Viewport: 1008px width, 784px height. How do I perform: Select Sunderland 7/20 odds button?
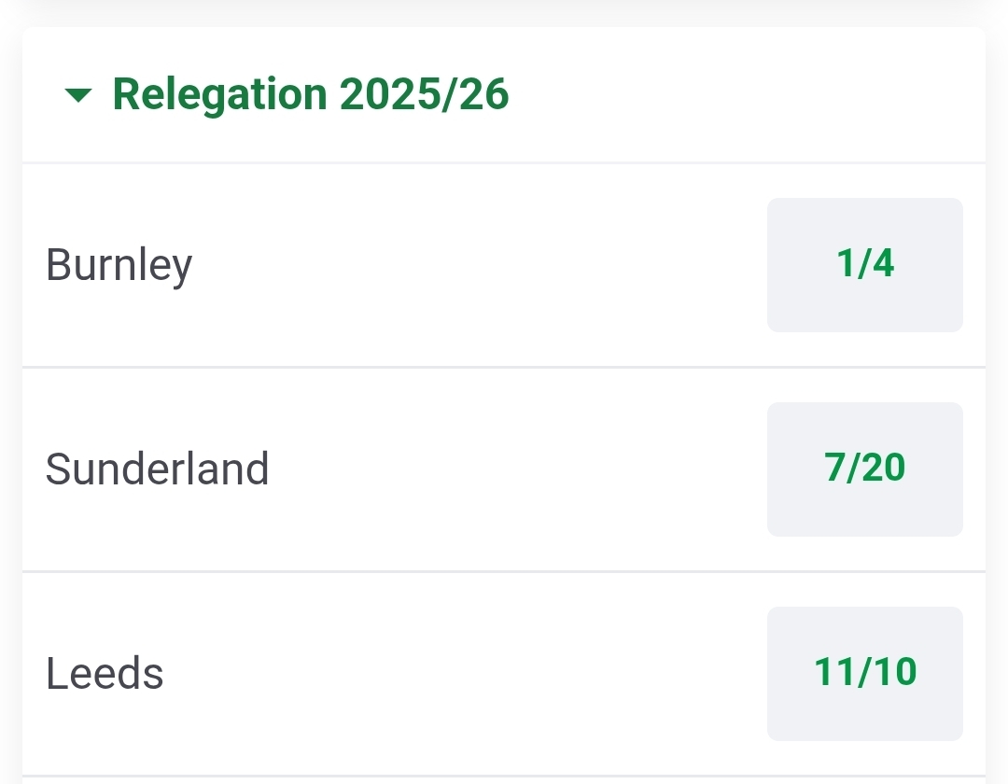864,469
